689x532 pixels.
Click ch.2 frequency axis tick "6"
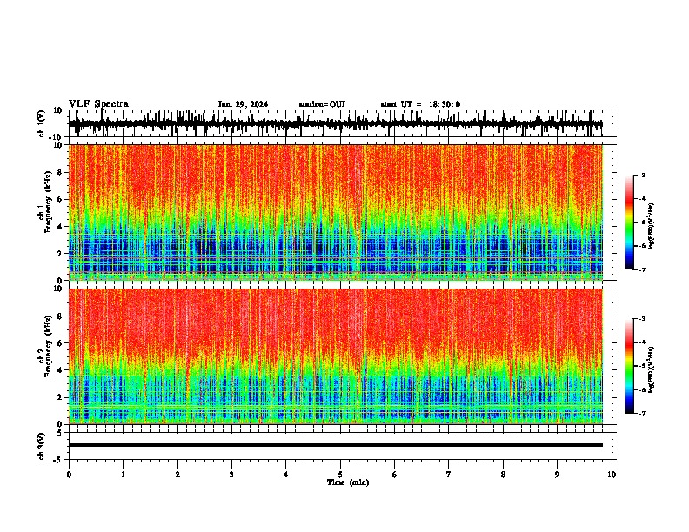pyautogui.click(x=61, y=342)
